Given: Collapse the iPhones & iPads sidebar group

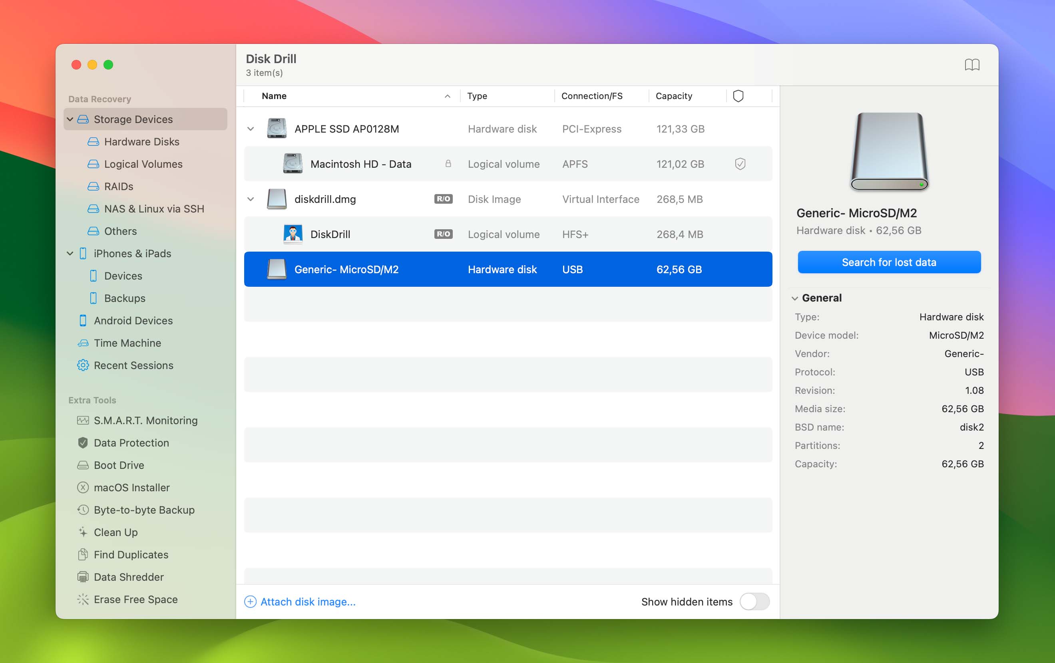Looking at the screenshot, I should pos(70,253).
